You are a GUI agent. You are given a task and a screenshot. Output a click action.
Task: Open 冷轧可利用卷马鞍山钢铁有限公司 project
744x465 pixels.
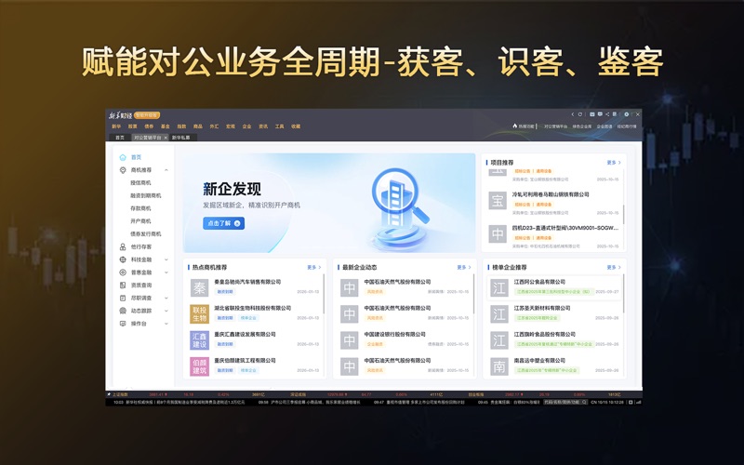[554, 203]
